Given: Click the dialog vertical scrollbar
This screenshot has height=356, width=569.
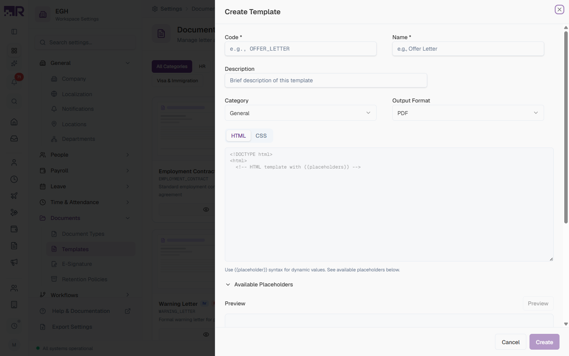Looking at the screenshot, I should pyautogui.click(x=566, y=127).
